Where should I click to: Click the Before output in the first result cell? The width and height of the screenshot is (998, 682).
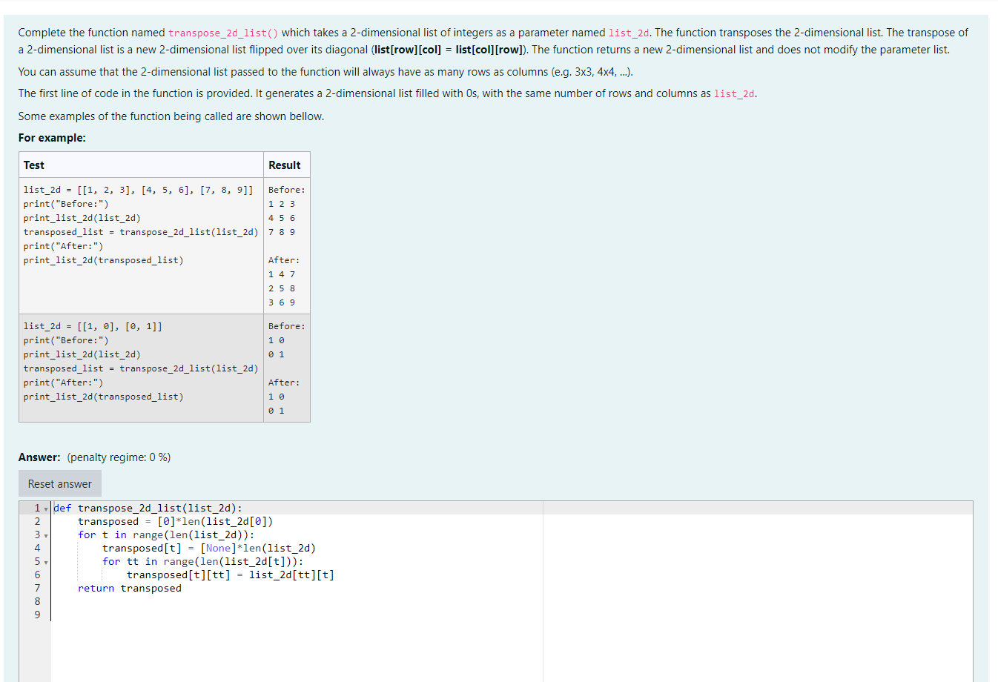click(x=285, y=189)
